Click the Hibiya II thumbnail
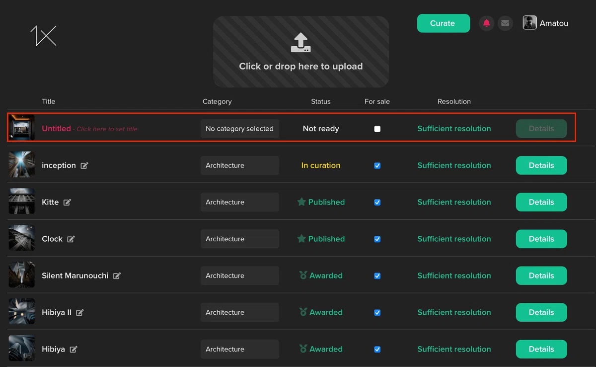 (x=22, y=312)
